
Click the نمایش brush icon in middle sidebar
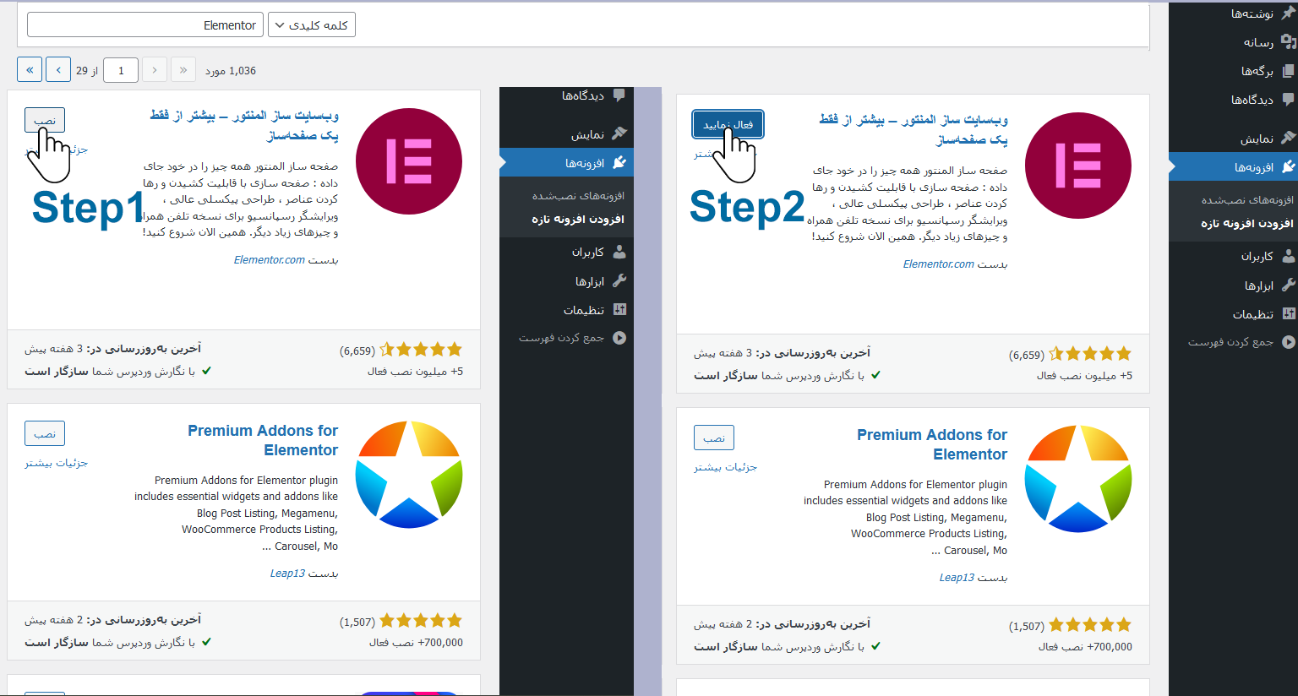[x=619, y=133]
